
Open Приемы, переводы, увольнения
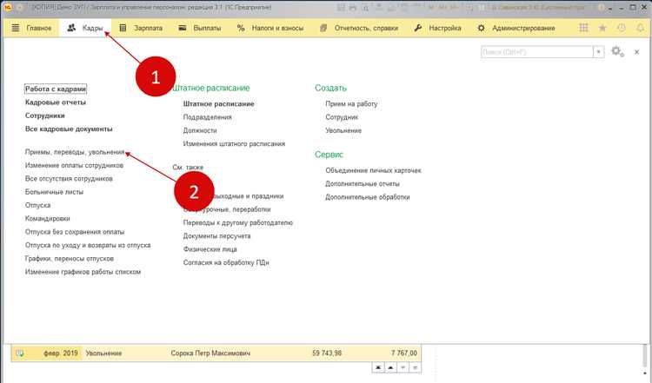75,152
